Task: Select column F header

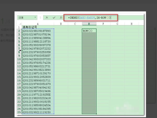Action: pyautogui.click(x=103, y=24)
